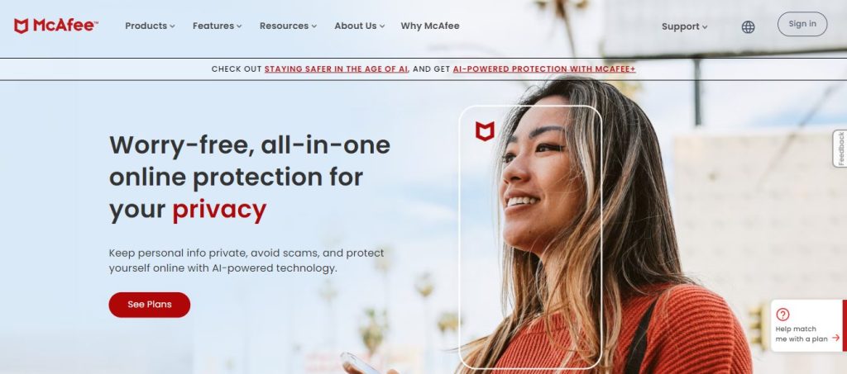Click the hero headline privacy word
847x374 pixels.
[219, 210]
